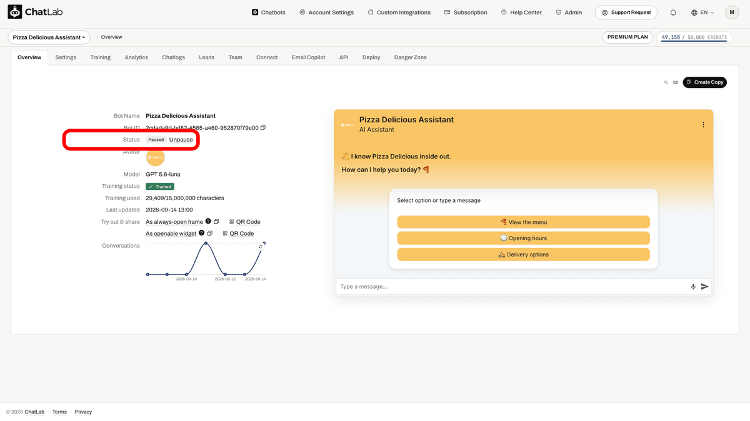Click the Create Copy button

pyautogui.click(x=704, y=82)
